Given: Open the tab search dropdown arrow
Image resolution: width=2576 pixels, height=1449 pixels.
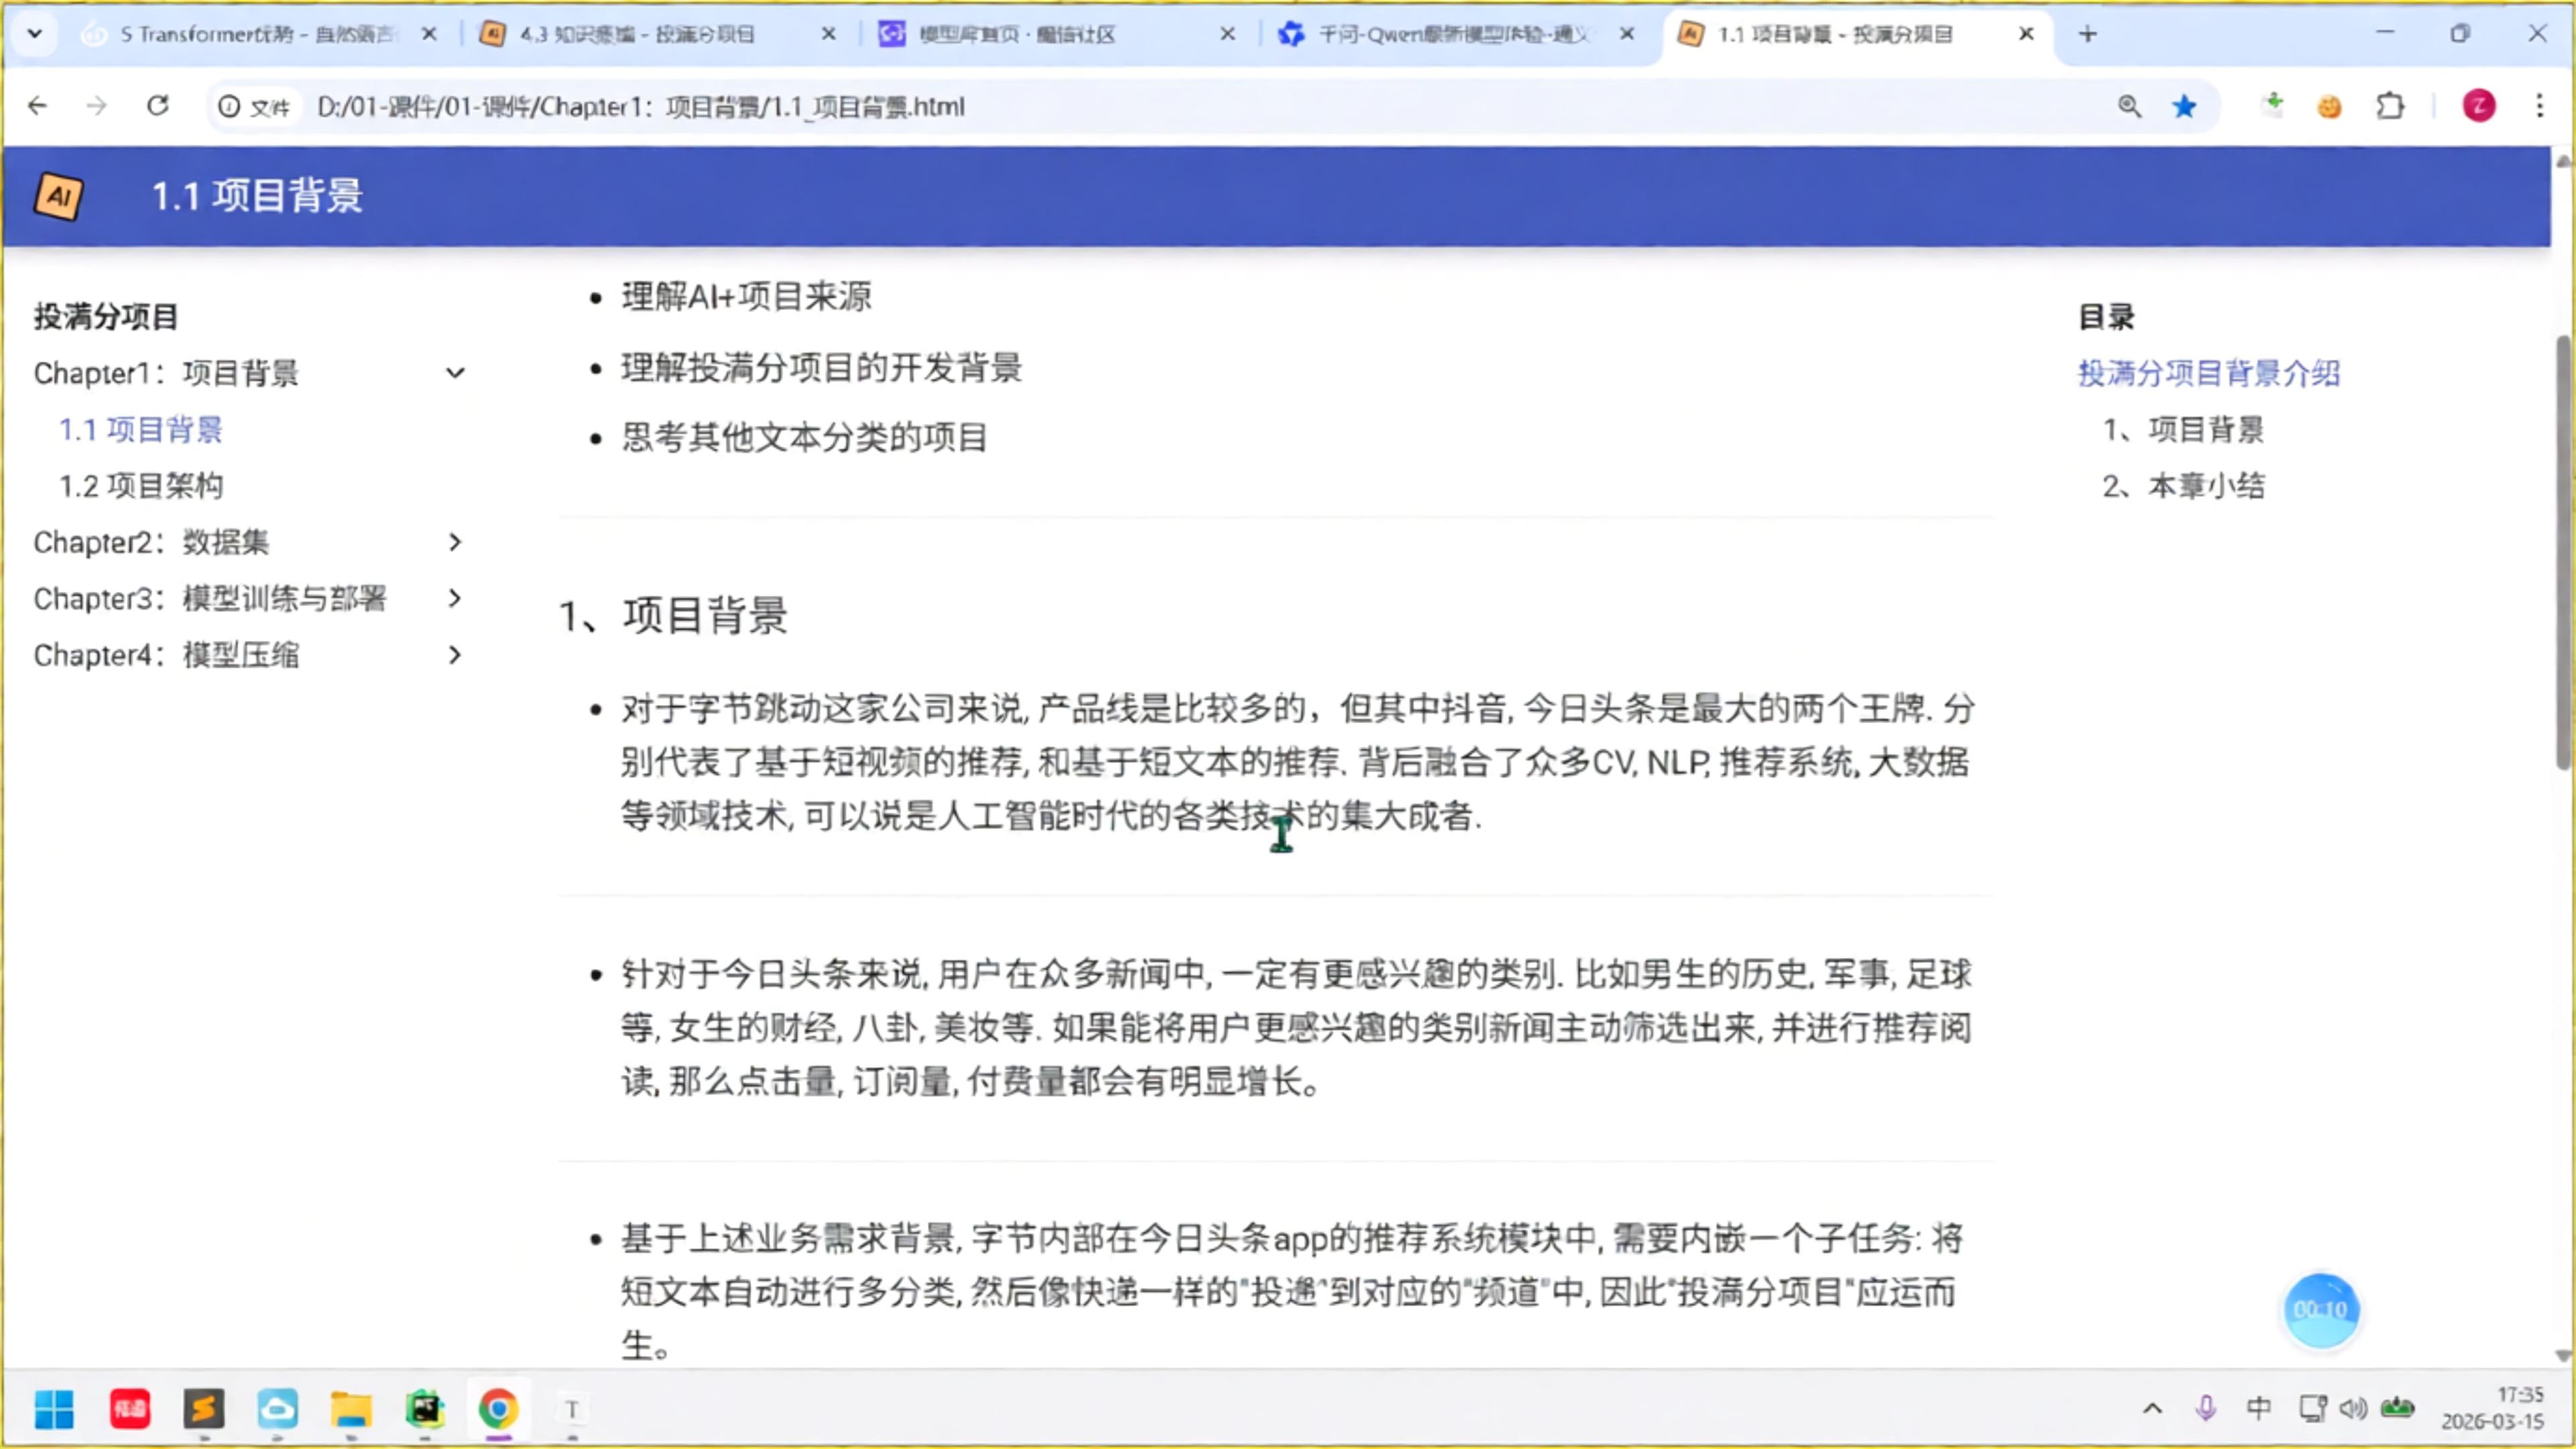Looking at the screenshot, I should [x=35, y=34].
